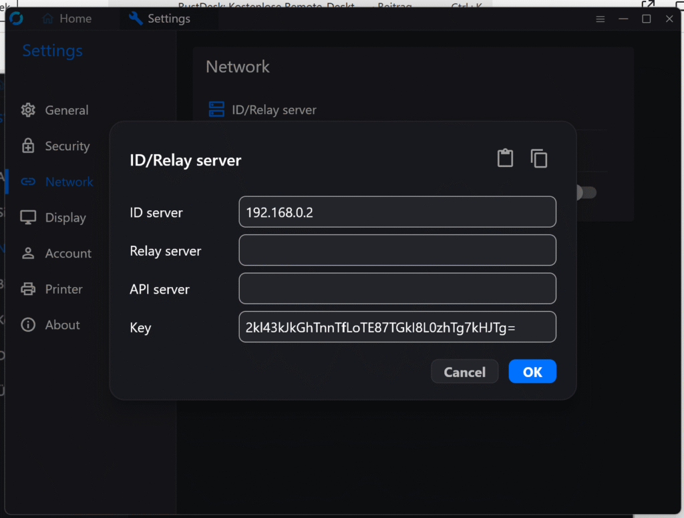Click the General gear icon
This screenshot has width=684, height=518.
click(28, 110)
